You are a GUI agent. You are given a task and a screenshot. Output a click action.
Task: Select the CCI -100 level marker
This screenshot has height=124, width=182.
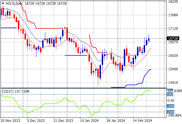tap(170, 106)
